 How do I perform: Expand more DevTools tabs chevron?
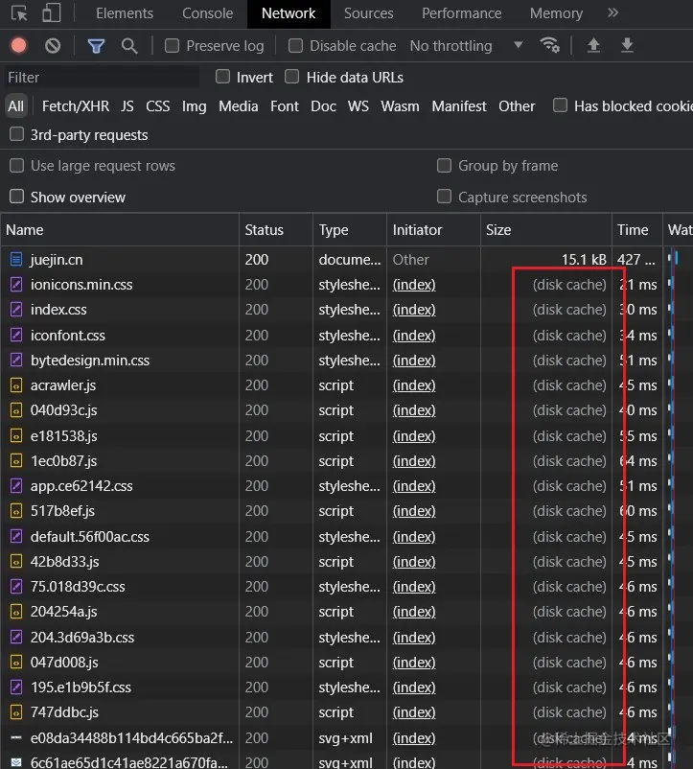[612, 12]
